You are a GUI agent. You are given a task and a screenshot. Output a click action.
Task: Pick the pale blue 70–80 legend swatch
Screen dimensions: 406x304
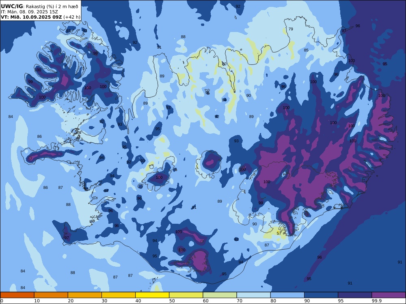pyautogui.click(x=253, y=295)
